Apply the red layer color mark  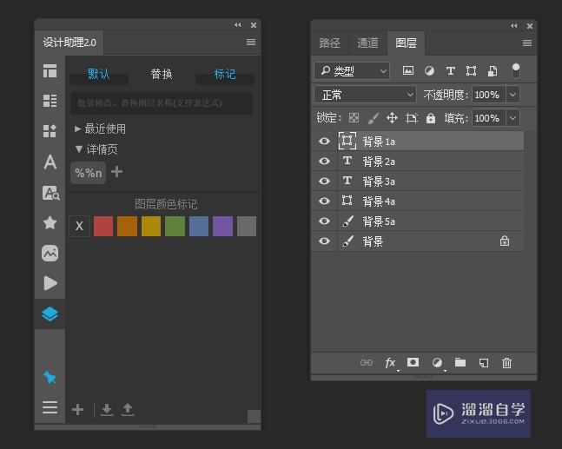coord(103,226)
